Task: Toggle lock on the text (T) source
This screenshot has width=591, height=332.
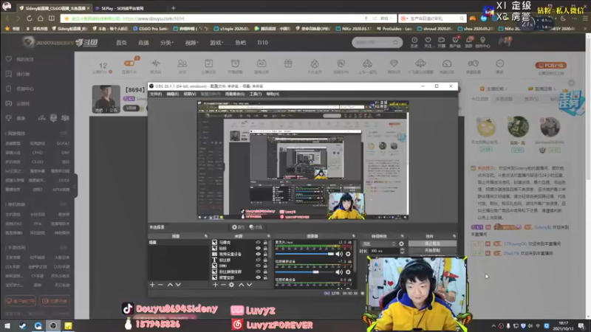Action: coord(265,260)
